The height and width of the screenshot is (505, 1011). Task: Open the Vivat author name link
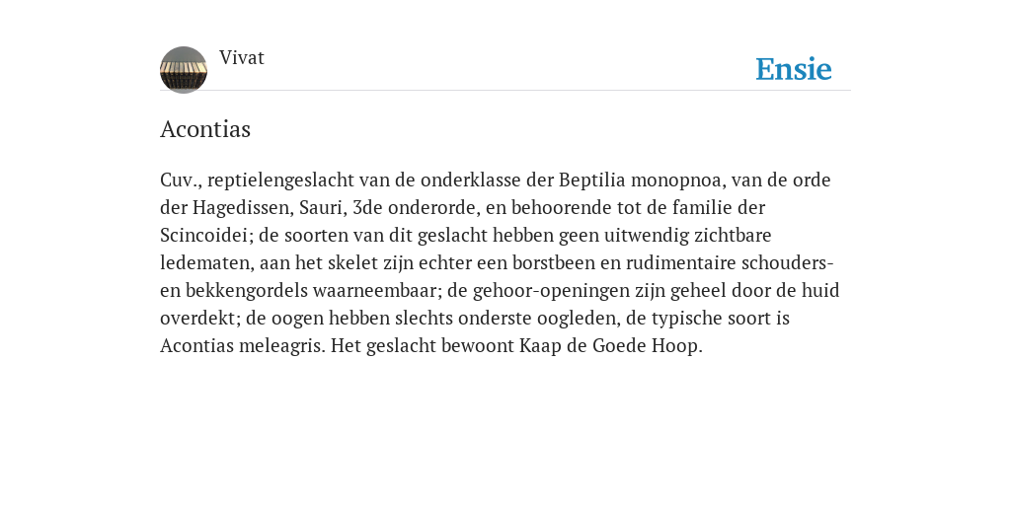pyautogui.click(x=242, y=58)
